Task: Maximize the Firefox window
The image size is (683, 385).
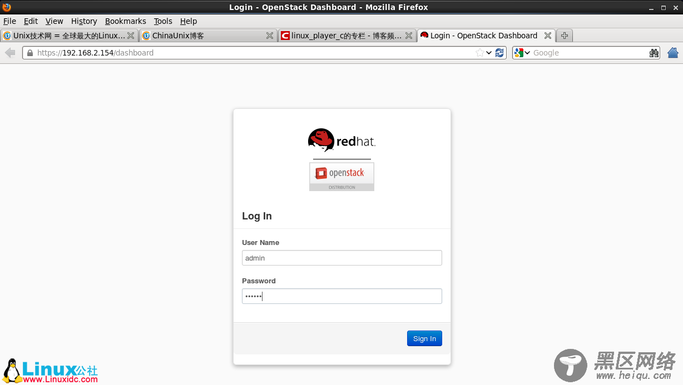Action: (663, 8)
